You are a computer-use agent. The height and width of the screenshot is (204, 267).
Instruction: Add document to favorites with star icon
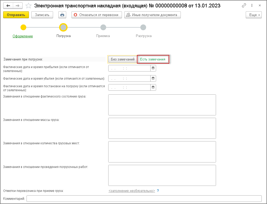point(28,6)
